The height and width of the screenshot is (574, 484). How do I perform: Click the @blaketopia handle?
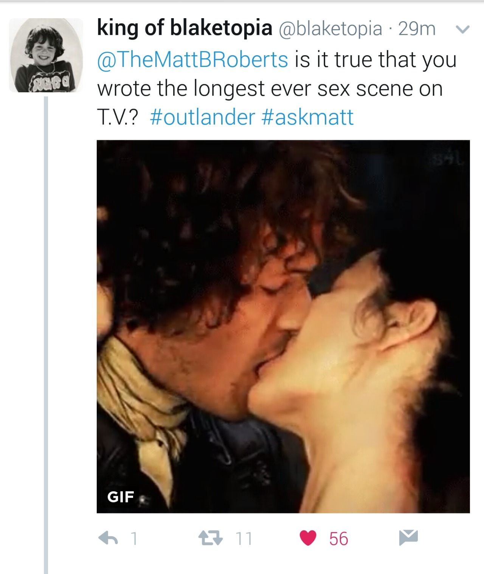tap(330, 29)
